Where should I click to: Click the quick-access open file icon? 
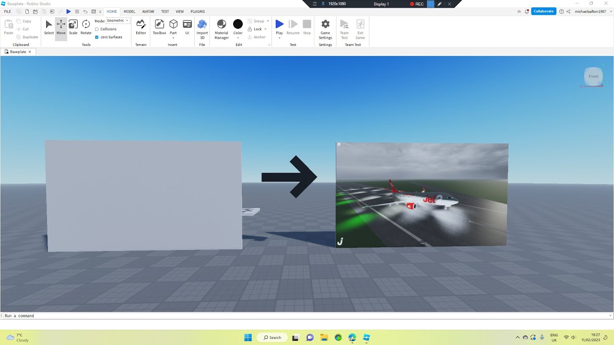pos(35,11)
